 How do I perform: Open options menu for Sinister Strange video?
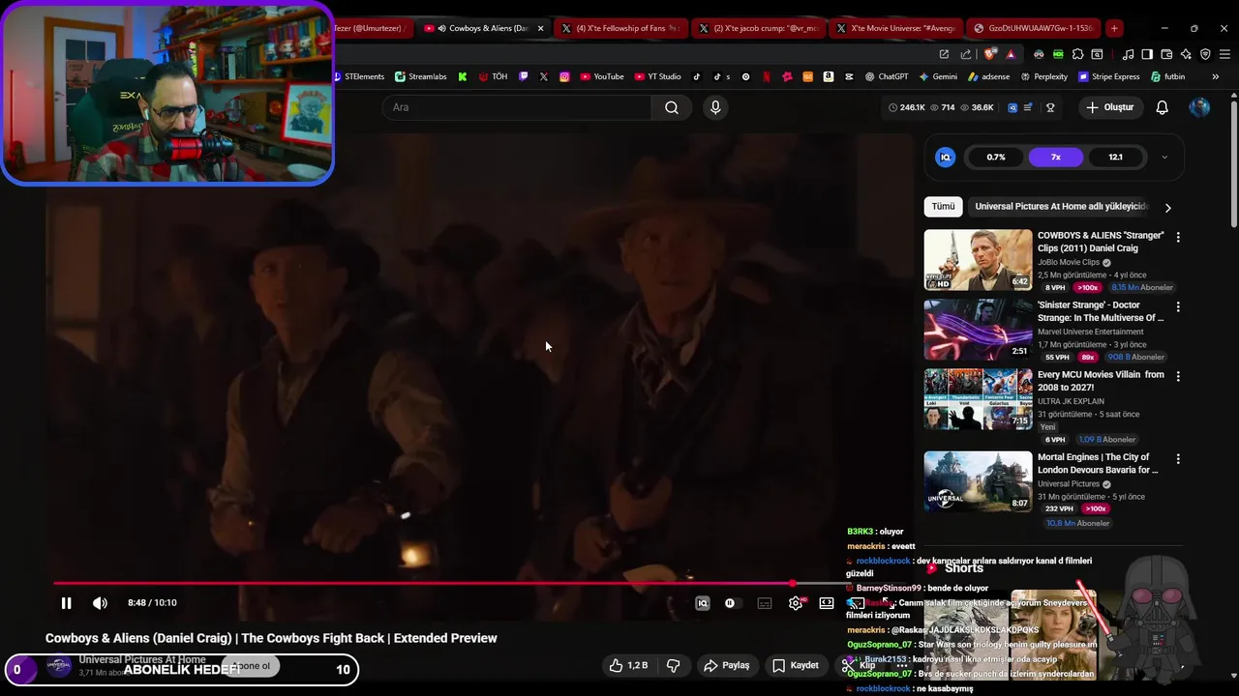(x=1178, y=306)
